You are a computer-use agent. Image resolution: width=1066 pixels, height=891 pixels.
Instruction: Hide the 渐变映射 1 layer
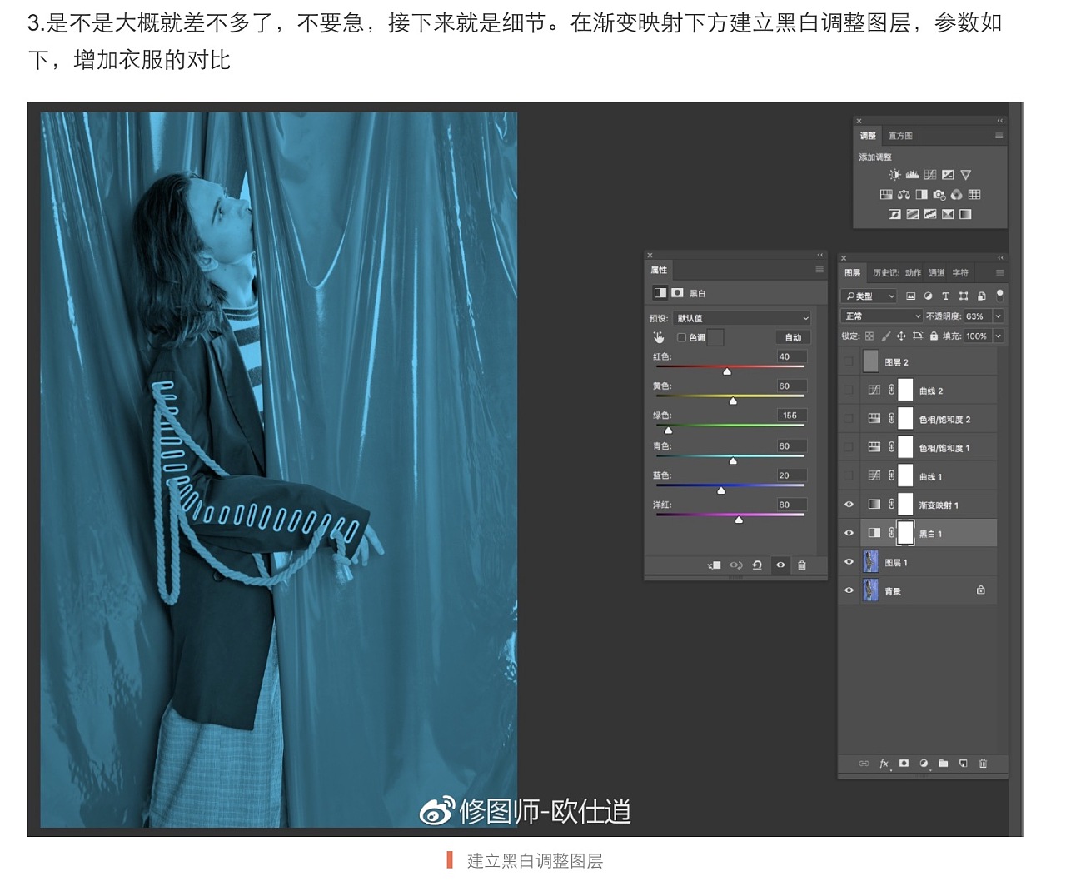(x=849, y=505)
